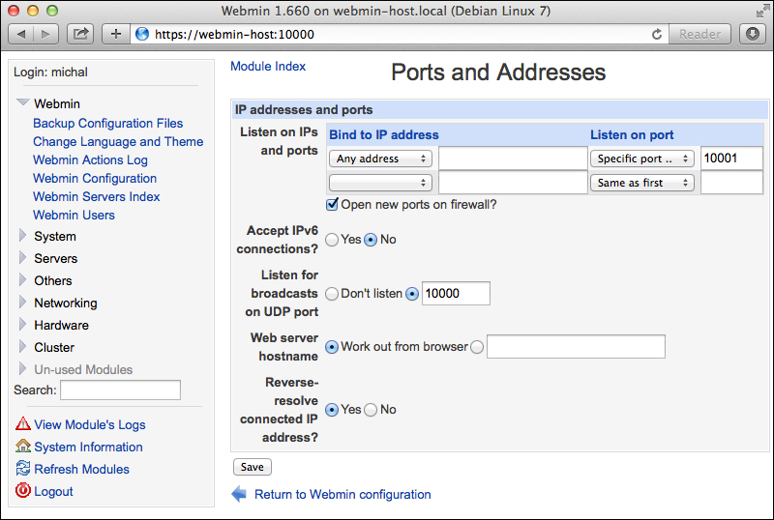Viewport: 774px width, 520px height.
Task: Click the house icon beside System Information
Action: 22,446
